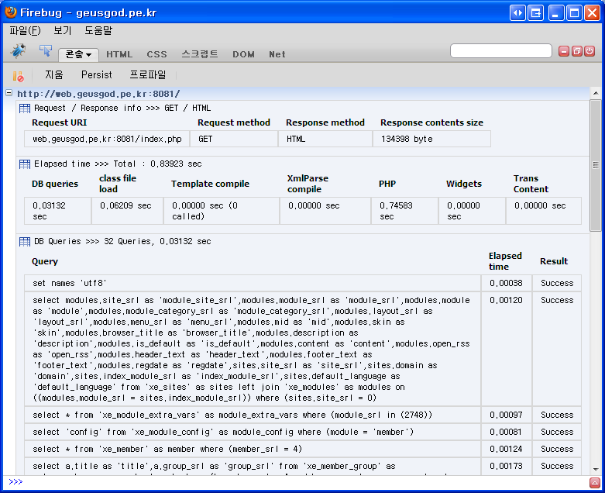Click the 지움 clear button

coord(54,74)
